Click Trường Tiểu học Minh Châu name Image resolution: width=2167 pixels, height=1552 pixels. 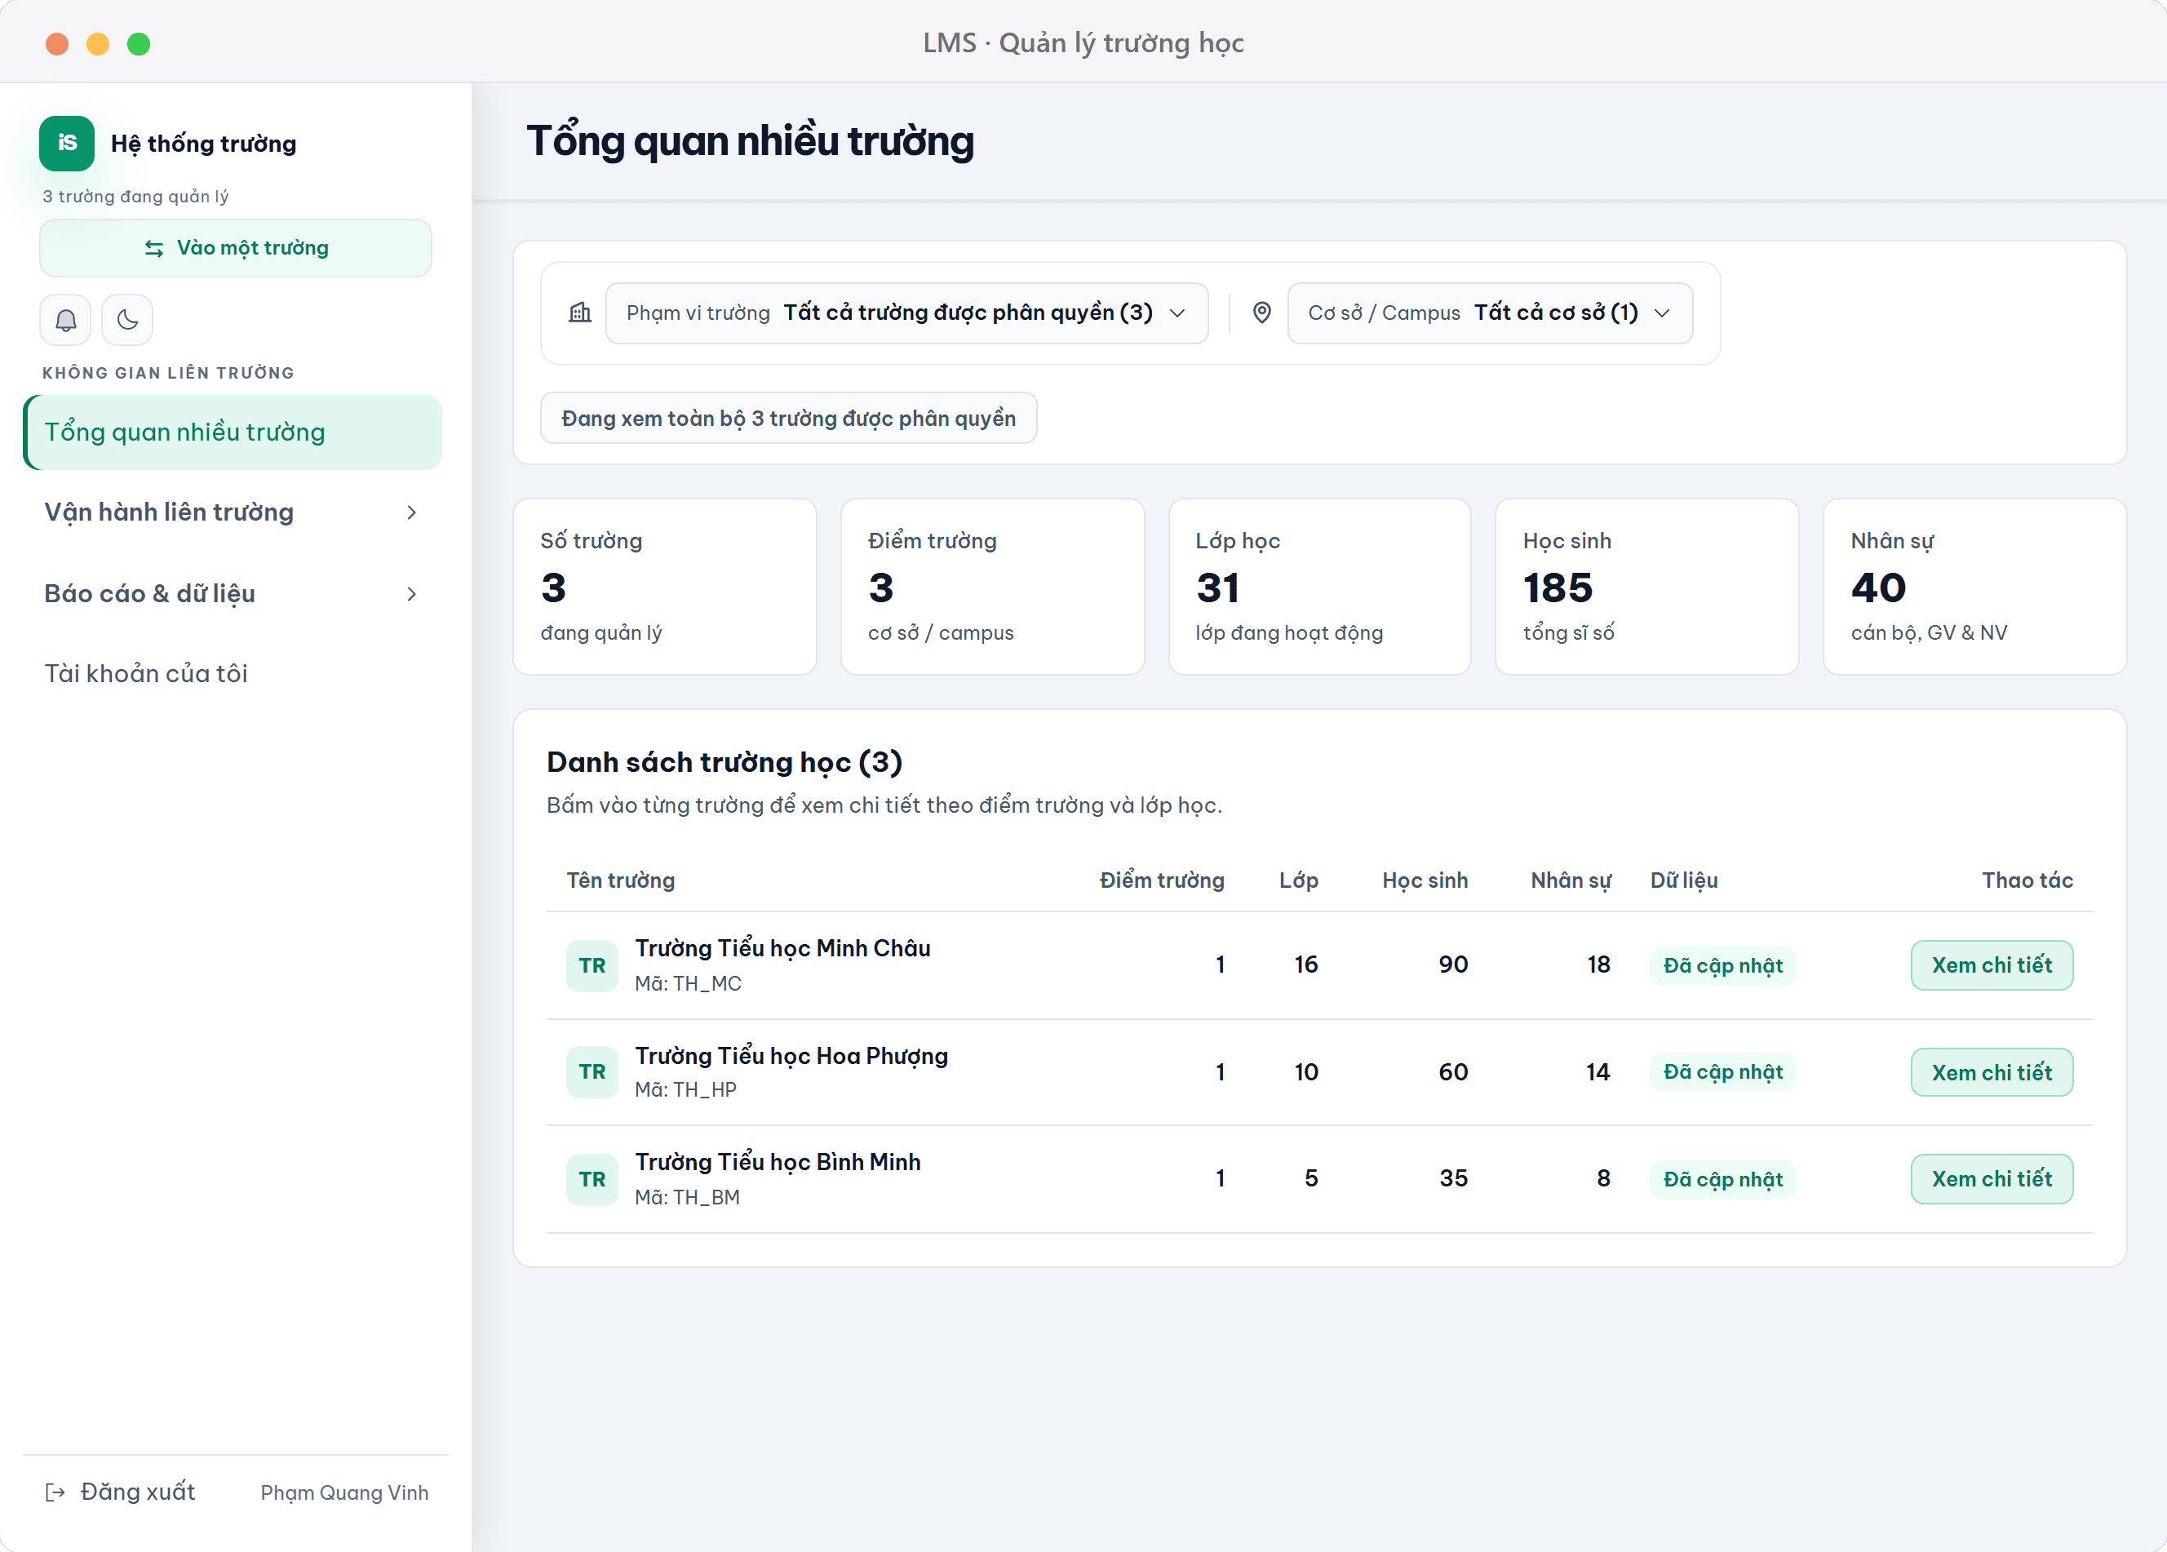tap(782, 948)
